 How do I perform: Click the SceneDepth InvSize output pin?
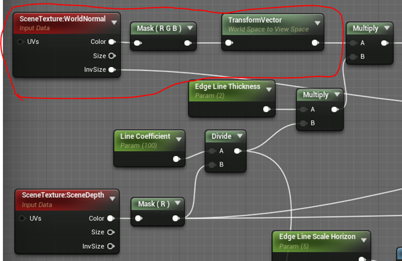point(111,246)
